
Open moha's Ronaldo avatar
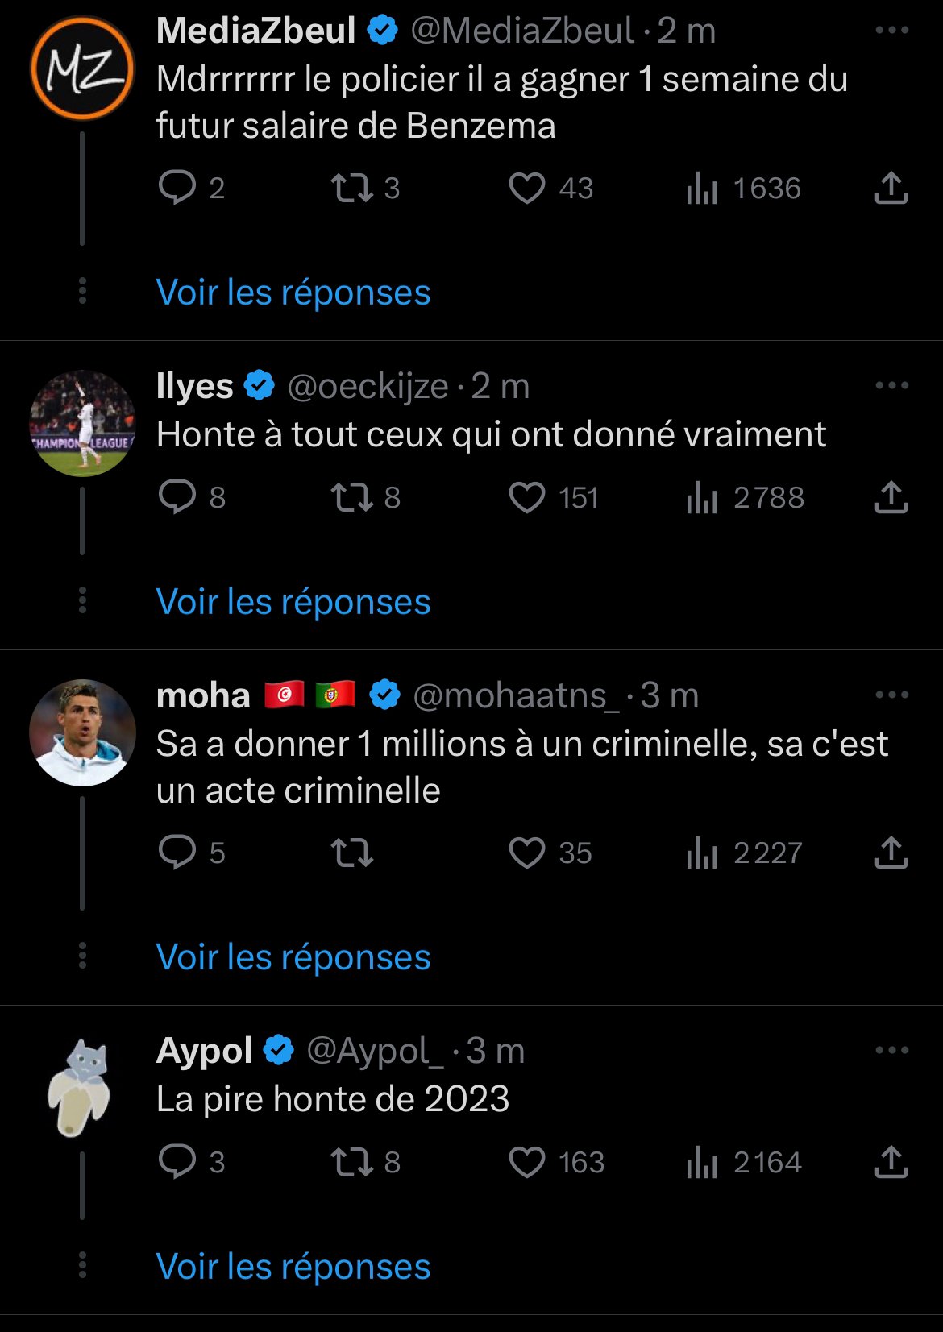tap(82, 732)
